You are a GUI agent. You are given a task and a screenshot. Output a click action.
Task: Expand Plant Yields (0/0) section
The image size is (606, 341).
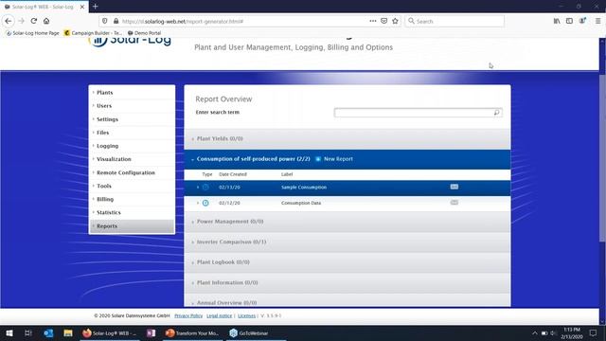pyautogui.click(x=348, y=139)
